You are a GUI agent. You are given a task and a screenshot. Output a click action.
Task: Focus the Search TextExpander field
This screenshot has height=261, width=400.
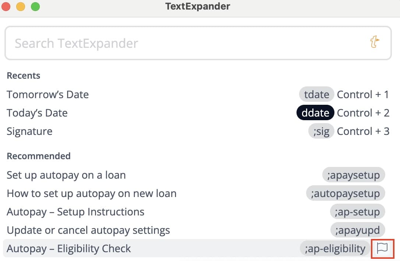click(x=184, y=43)
